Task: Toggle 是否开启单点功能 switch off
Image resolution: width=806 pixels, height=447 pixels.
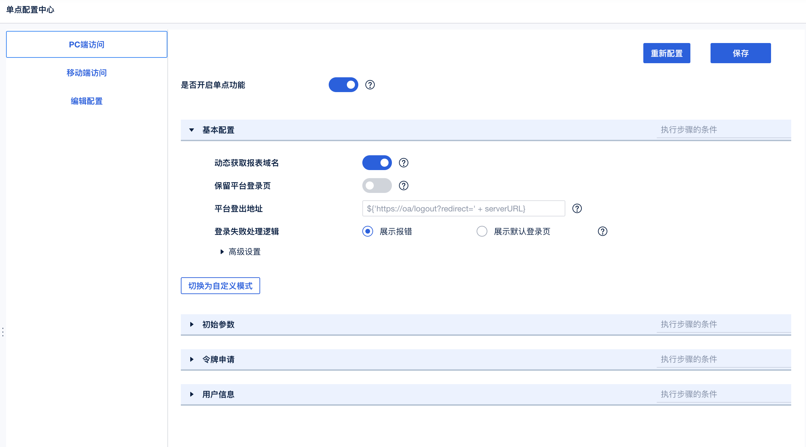Action: [343, 85]
